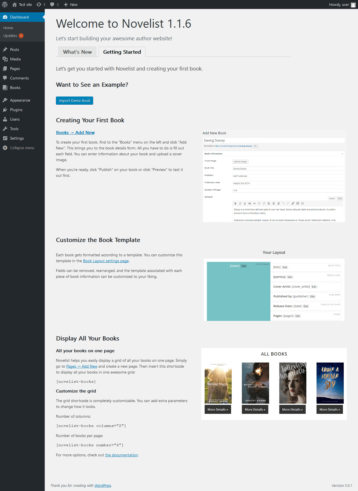The height and width of the screenshot is (491, 358).
Task: Click the Customize the Book Template heading
Action: point(98,240)
